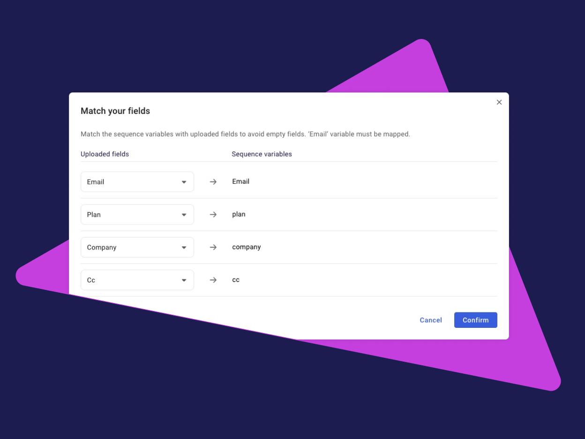This screenshot has width=585, height=439.
Task: Click the chevron on the Cc dropdown
Action: [x=184, y=280]
